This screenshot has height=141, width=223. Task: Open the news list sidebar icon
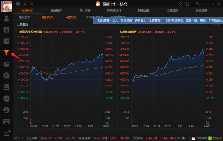[x=6, y=87]
